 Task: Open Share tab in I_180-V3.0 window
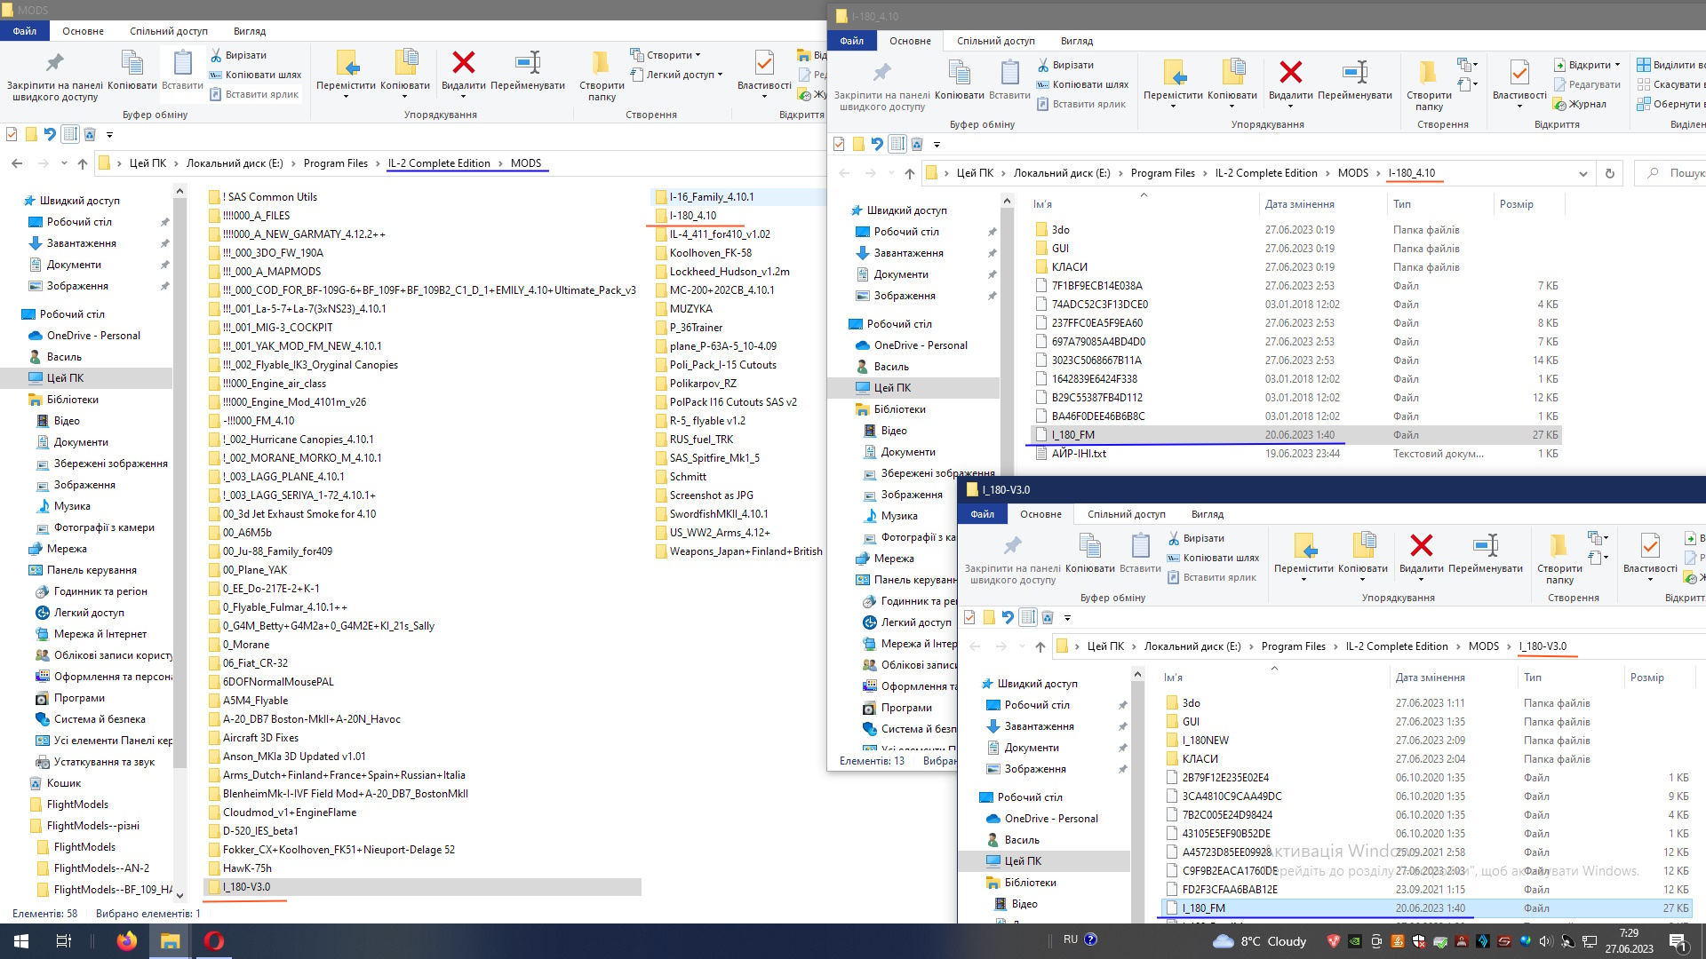tap(1126, 514)
